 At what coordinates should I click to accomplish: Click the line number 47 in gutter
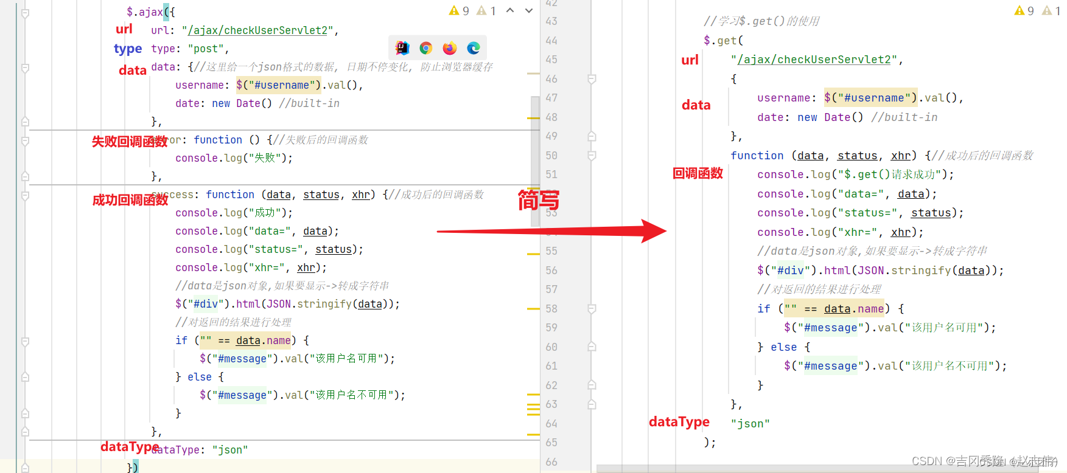551,98
